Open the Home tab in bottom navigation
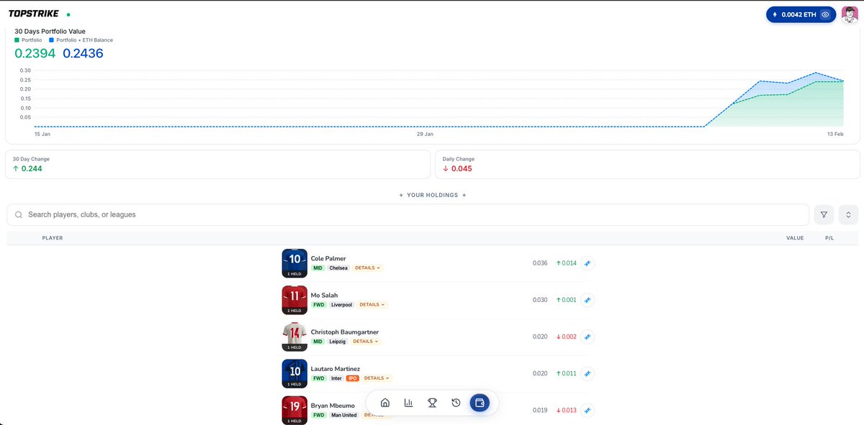 click(384, 403)
